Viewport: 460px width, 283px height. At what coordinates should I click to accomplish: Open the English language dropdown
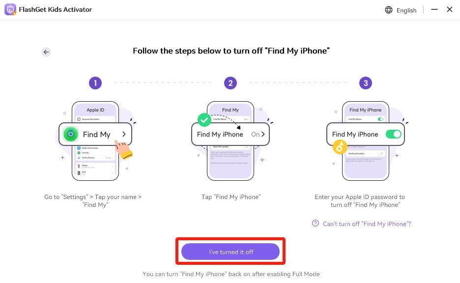[406, 10]
